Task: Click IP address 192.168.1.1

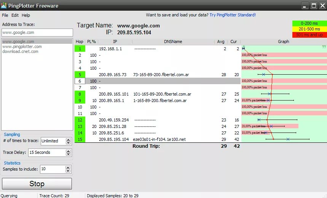Action: tap(110, 49)
